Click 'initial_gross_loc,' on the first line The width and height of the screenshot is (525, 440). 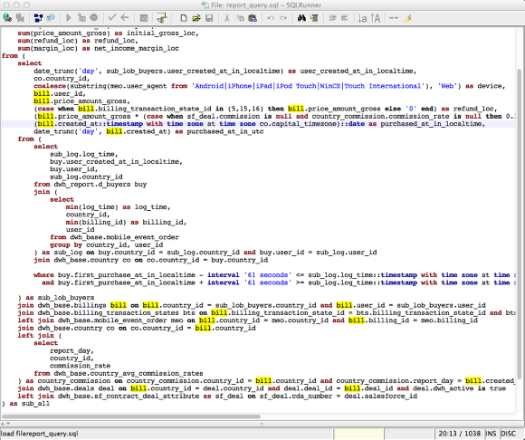pos(163,33)
